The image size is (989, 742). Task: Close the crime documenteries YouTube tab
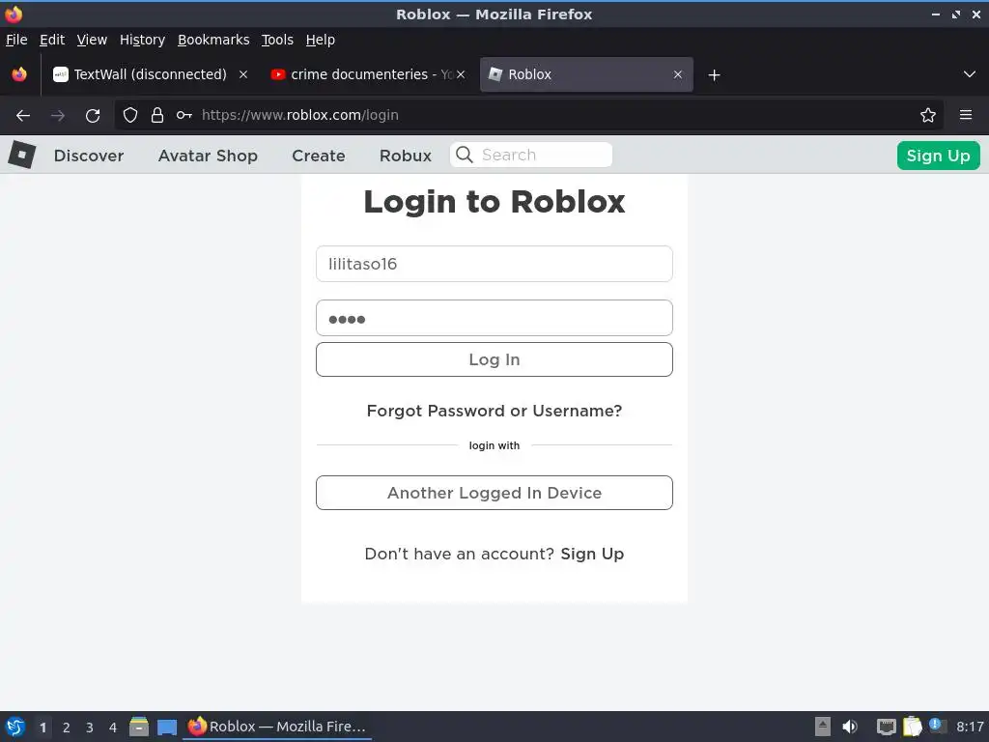point(461,74)
